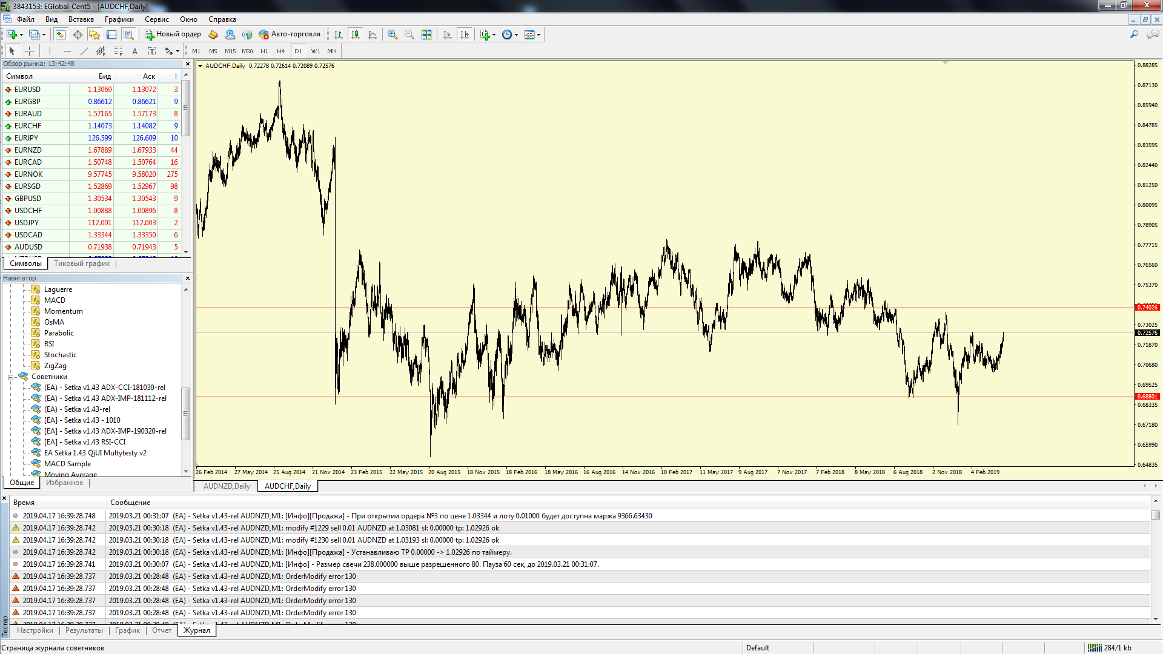1163x654 pixels.
Task: Open the Отчет tester tab
Action: pyautogui.click(x=162, y=630)
